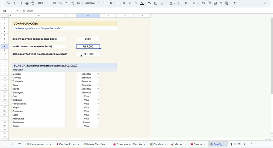Open the name box dropdown arrow
The width and height of the screenshot is (273, 148).
coord(17,11)
